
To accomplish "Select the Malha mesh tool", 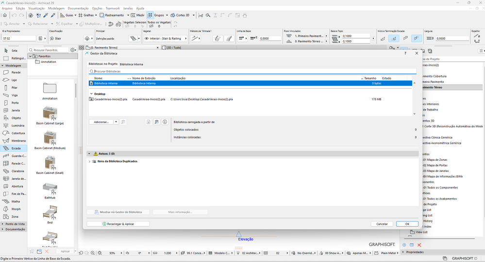I will pyautogui.click(x=13, y=201).
